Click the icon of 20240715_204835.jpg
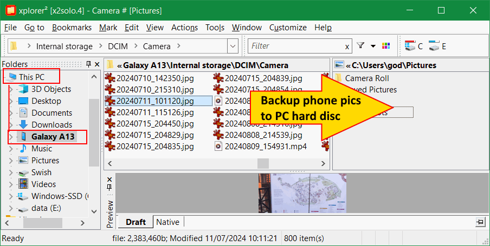 [110, 146]
